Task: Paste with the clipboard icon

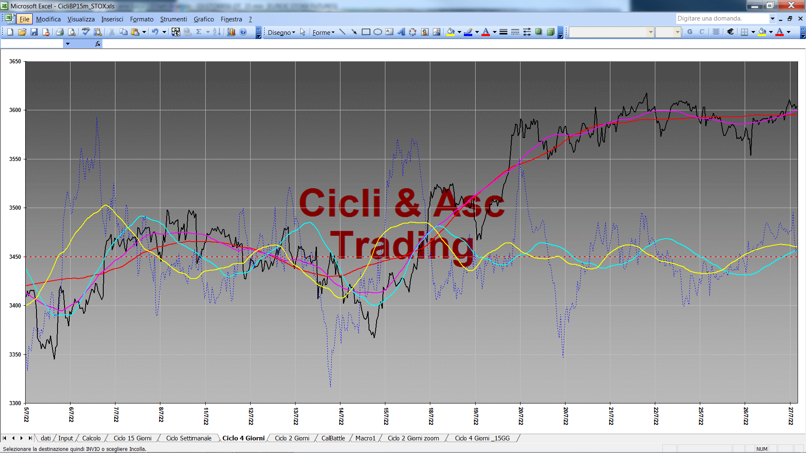Action: coord(135,32)
